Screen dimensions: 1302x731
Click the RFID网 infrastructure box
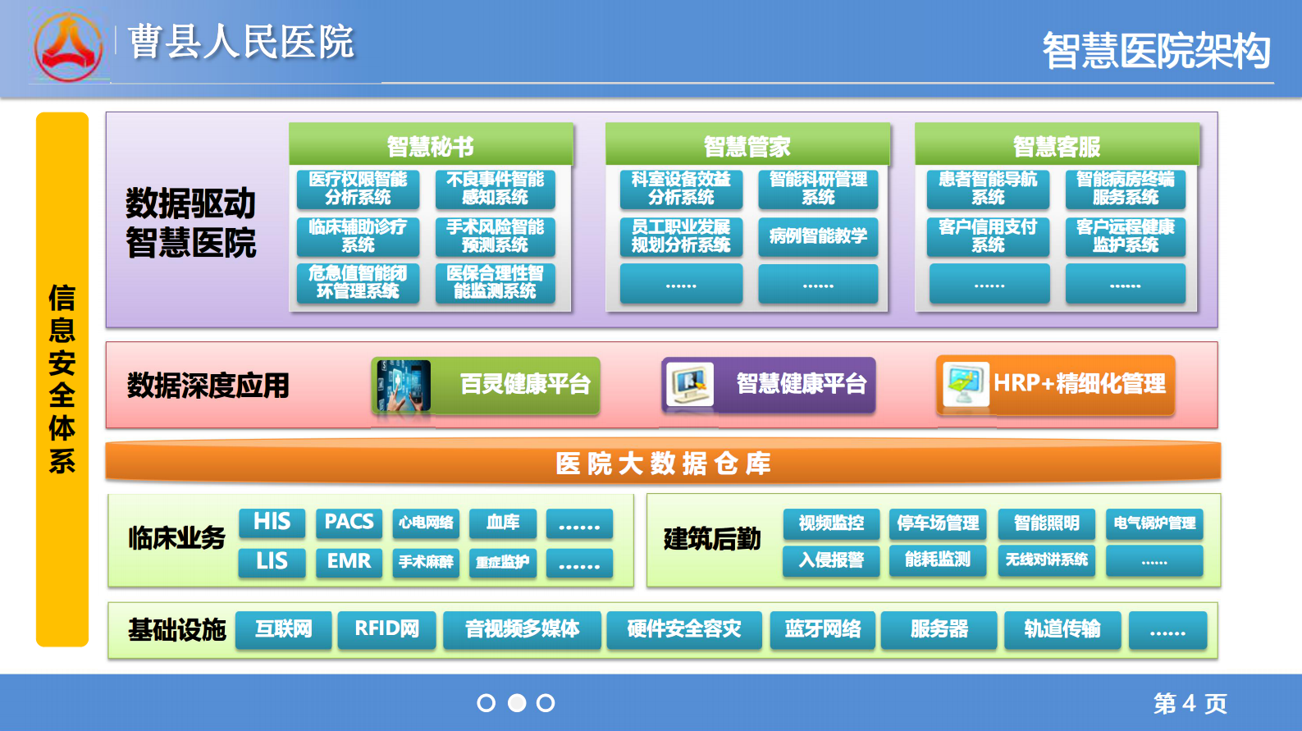(x=387, y=629)
